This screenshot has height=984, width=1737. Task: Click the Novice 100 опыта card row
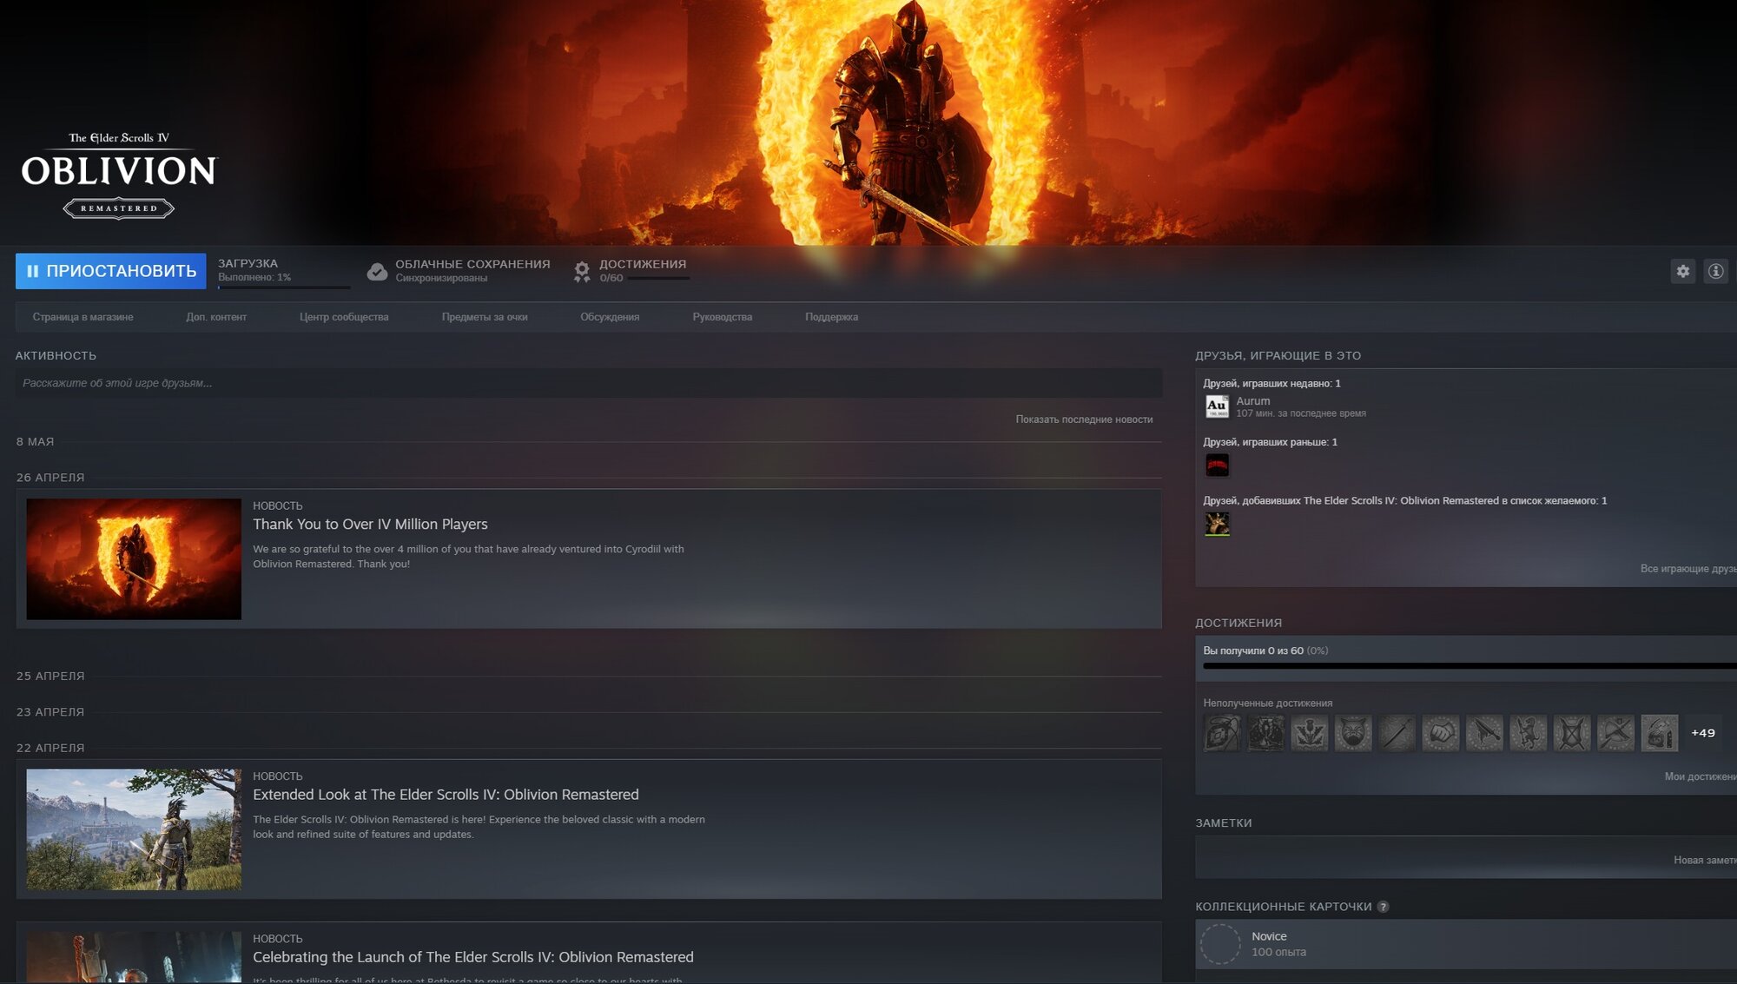pyautogui.click(x=1466, y=944)
